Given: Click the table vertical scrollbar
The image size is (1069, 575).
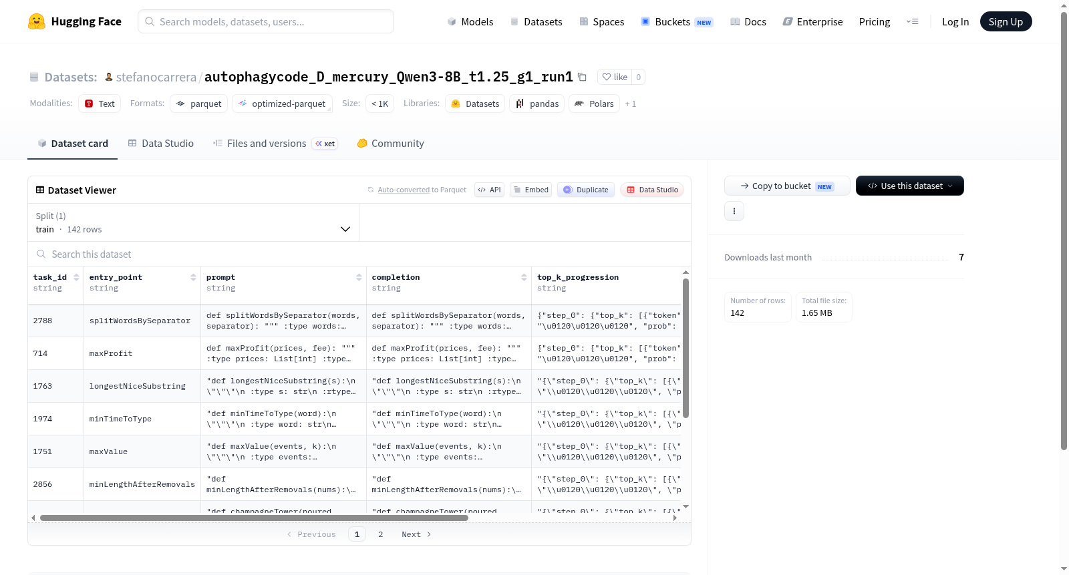Looking at the screenshot, I should coord(685,347).
